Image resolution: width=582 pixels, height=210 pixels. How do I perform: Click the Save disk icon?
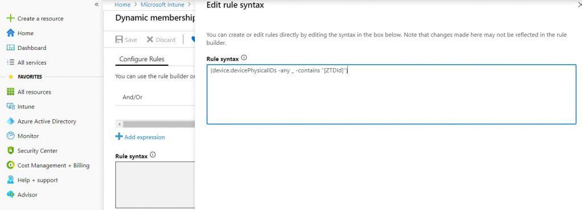119,40
